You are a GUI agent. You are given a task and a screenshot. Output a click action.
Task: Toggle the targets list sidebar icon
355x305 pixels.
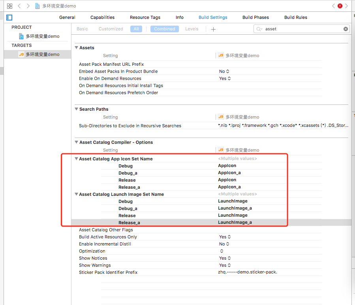tap(9, 17)
